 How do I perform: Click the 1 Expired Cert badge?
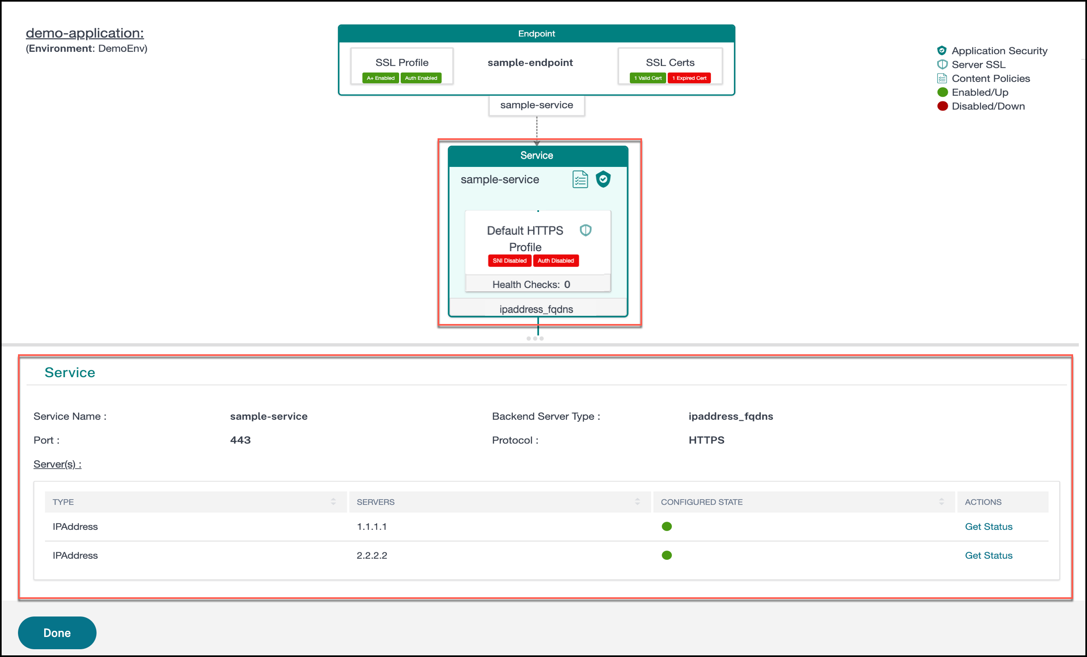(x=689, y=78)
